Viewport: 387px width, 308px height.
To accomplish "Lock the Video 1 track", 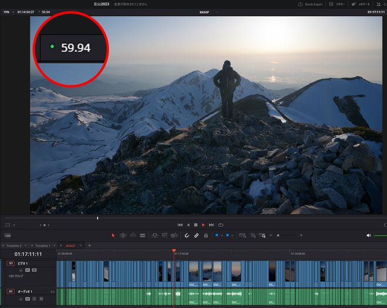I will [21, 270].
